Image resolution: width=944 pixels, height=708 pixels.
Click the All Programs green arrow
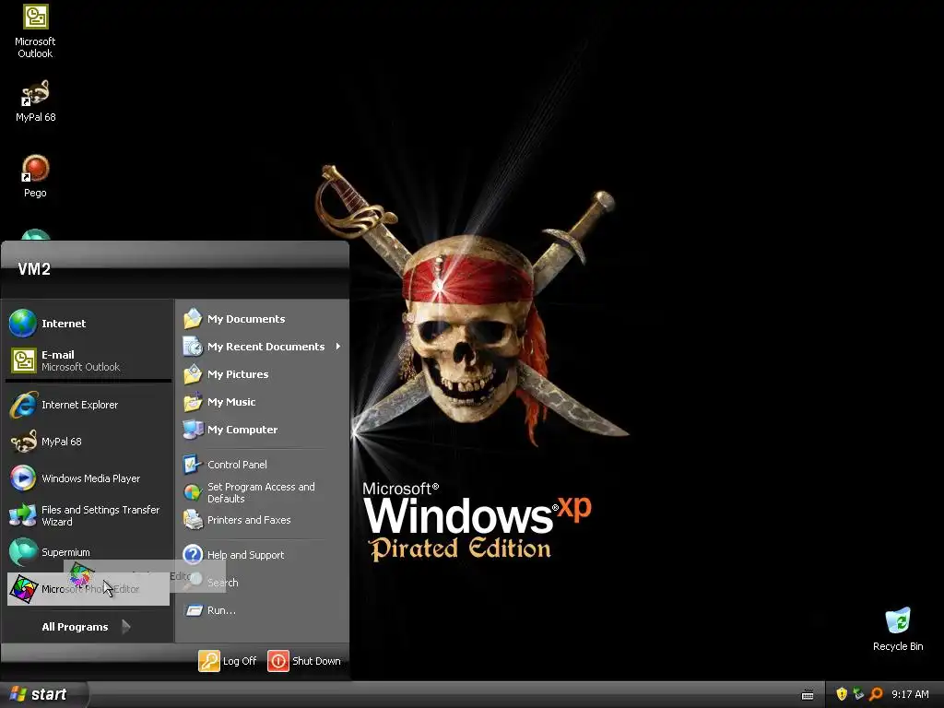[x=125, y=627]
